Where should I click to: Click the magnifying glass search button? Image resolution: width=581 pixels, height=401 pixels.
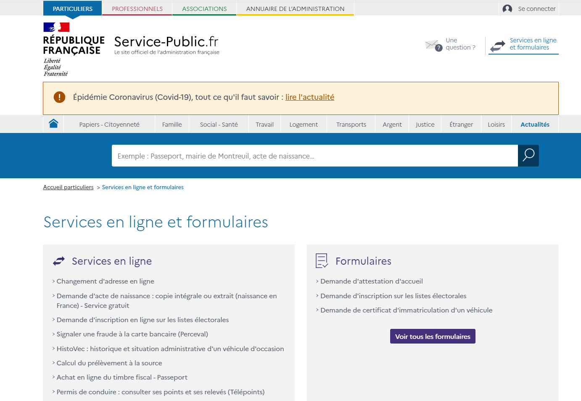click(x=528, y=156)
